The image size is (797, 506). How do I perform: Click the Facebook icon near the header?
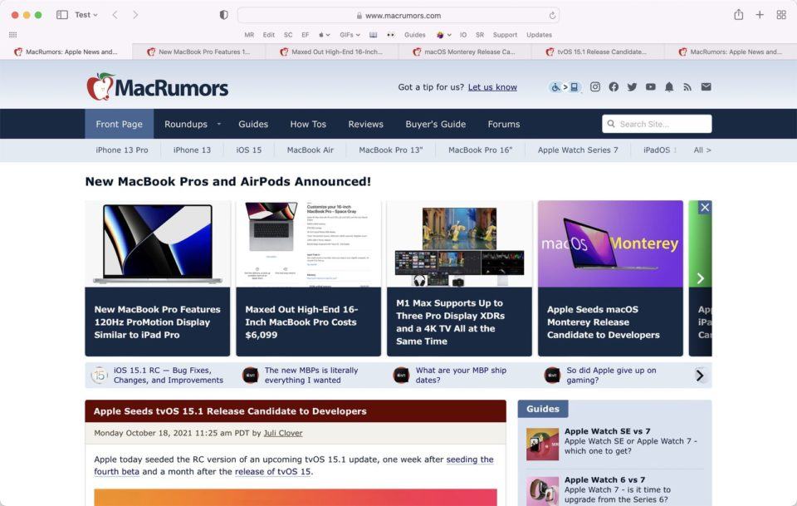click(614, 86)
